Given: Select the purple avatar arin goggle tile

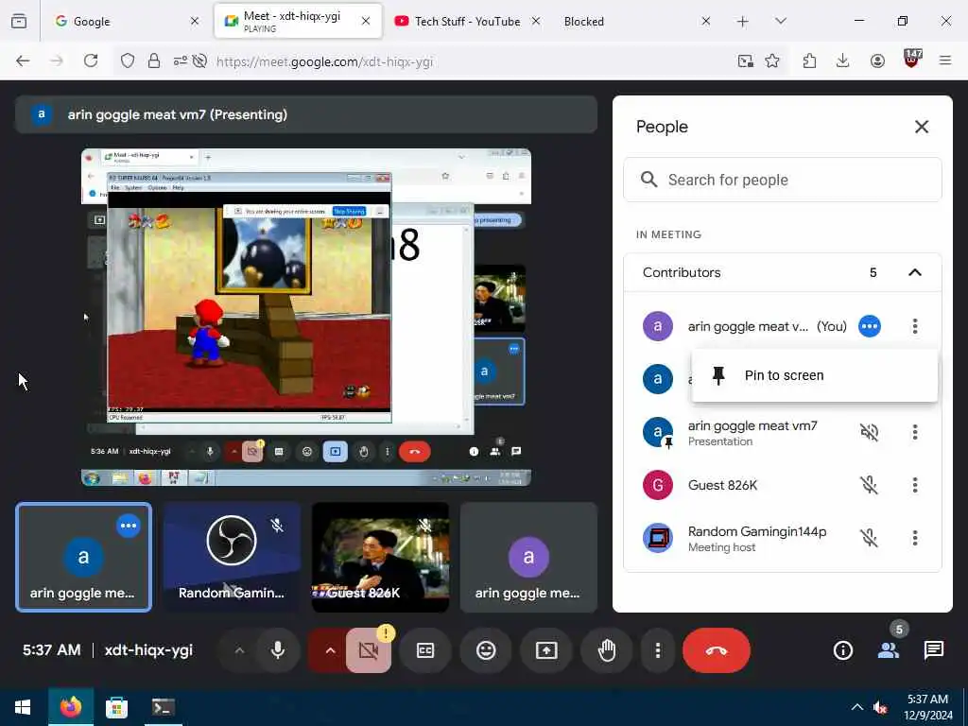Looking at the screenshot, I should 528,558.
